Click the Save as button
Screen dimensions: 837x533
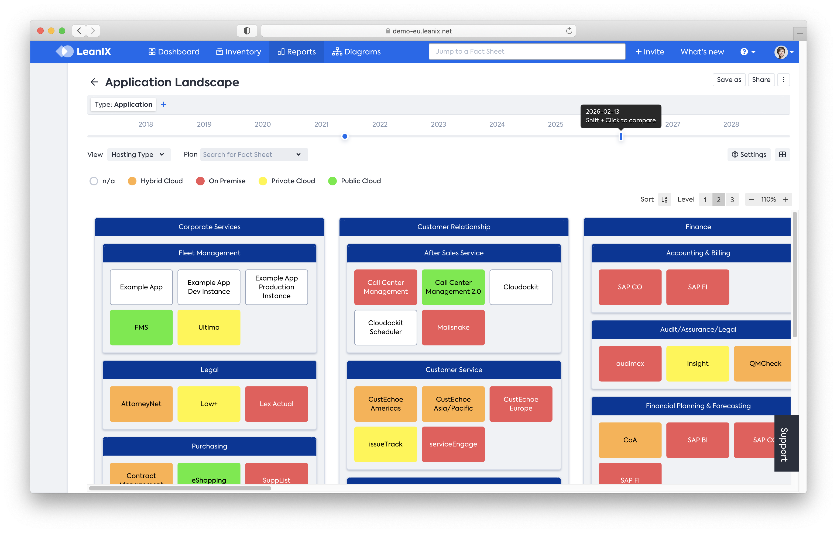729,79
